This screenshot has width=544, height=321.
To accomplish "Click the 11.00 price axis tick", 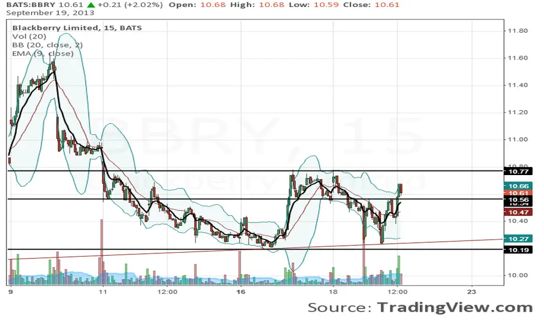I will coord(518,139).
